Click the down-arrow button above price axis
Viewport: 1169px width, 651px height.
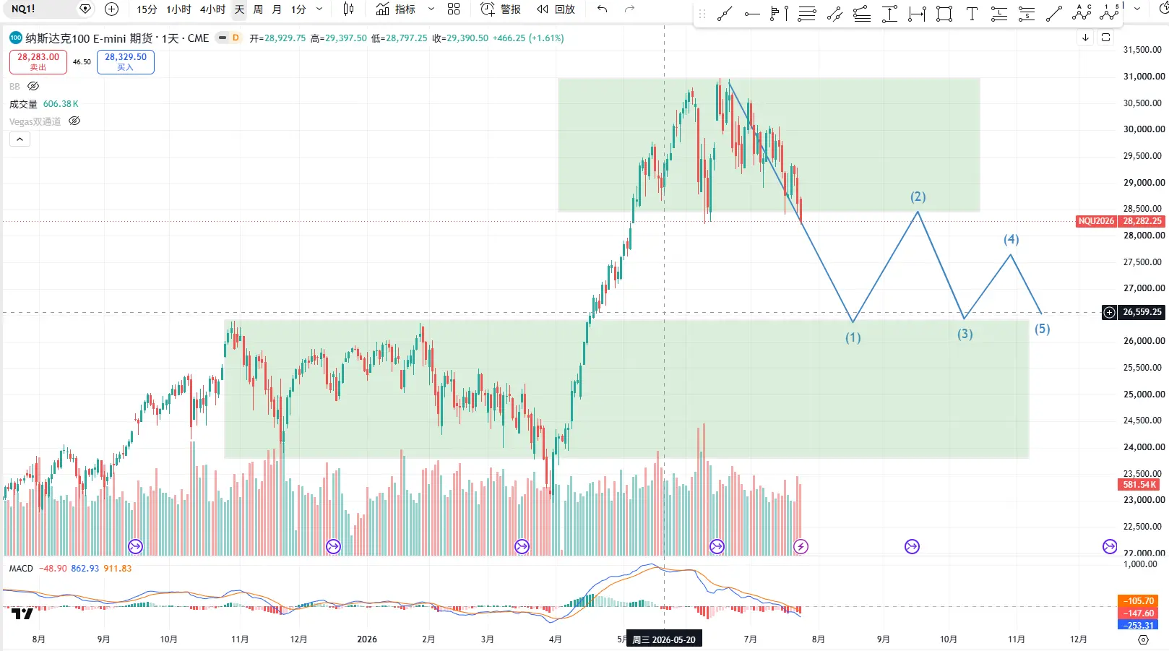coord(1085,38)
